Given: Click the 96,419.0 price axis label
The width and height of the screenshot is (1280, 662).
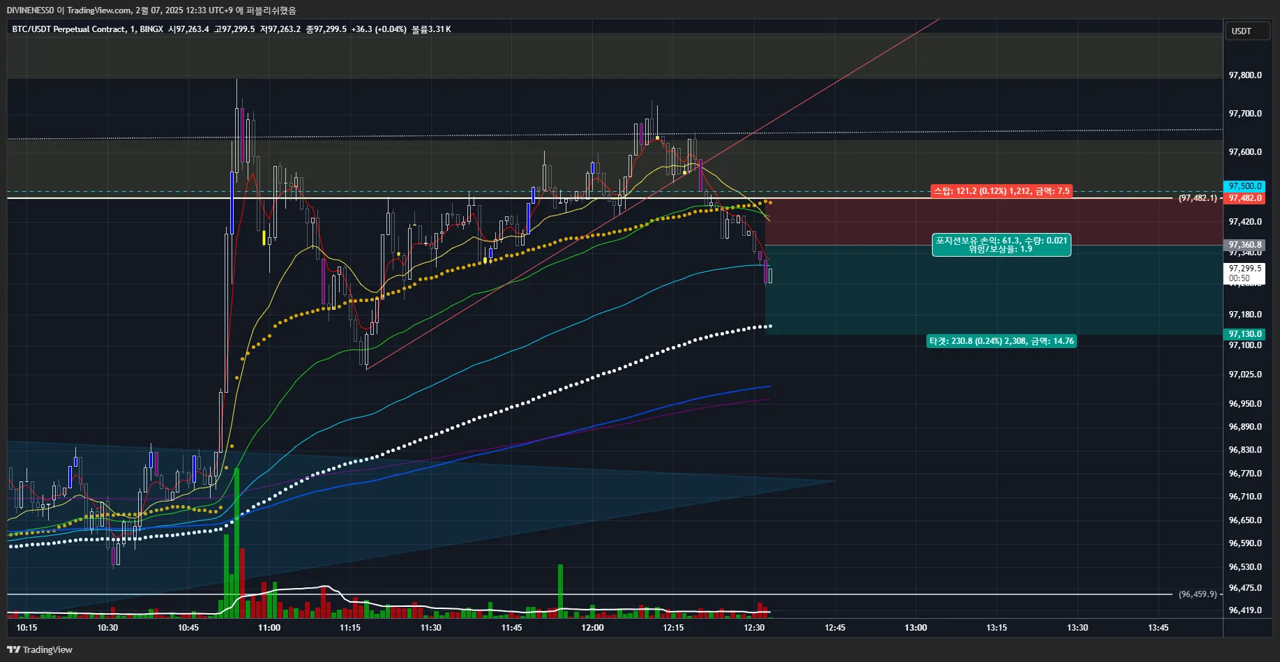Looking at the screenshot, I should coord(1244,610).
